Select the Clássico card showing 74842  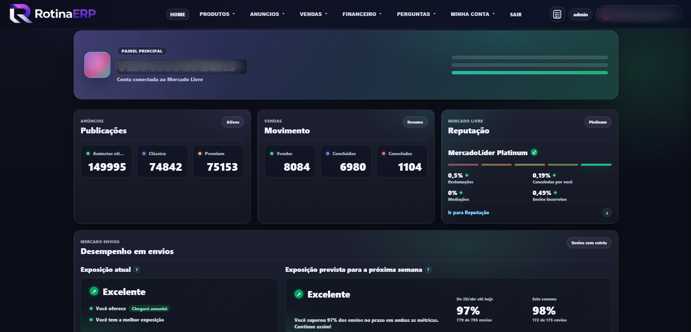coord(162,161)
